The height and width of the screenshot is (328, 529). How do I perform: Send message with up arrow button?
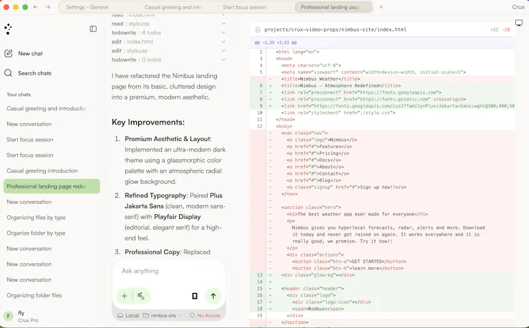click(213, 296)
